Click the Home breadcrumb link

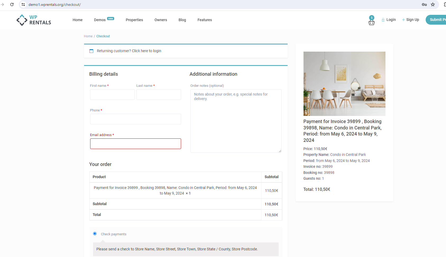[88, 36]
